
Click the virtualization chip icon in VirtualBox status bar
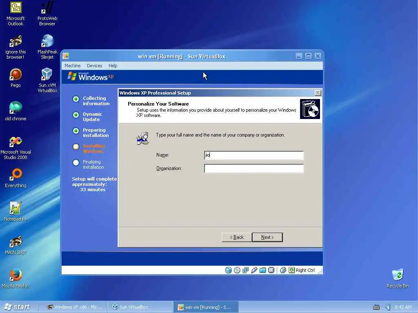coord(271,270)
